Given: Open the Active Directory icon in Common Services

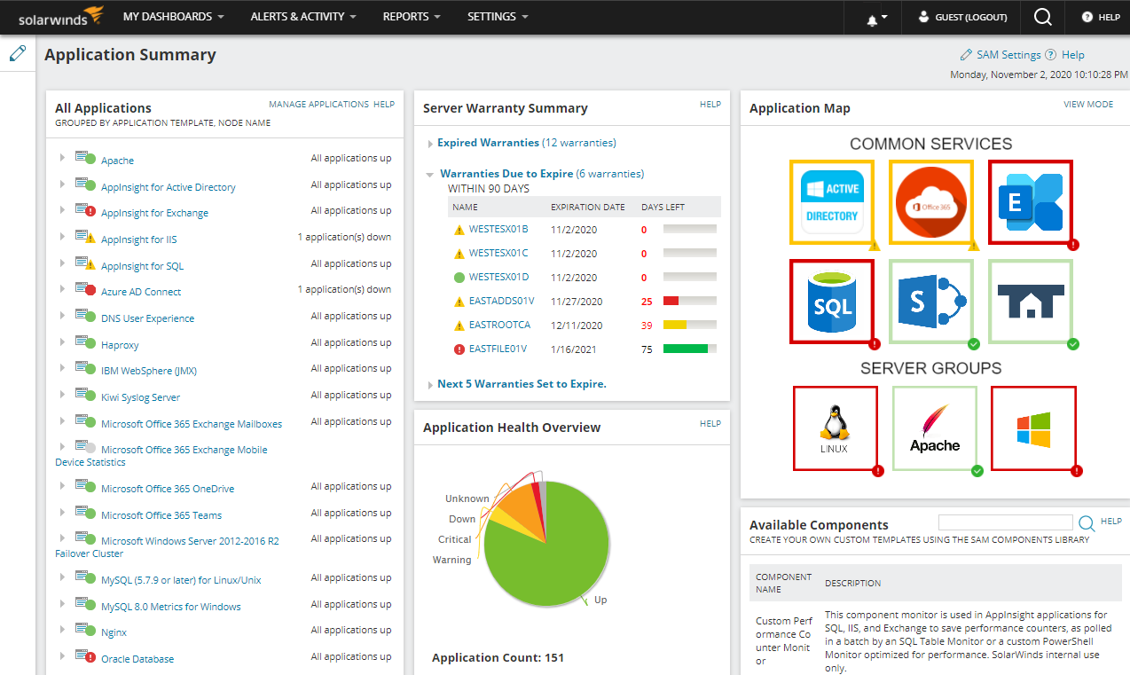Looking at the screenshot, I should pos(831,201).
